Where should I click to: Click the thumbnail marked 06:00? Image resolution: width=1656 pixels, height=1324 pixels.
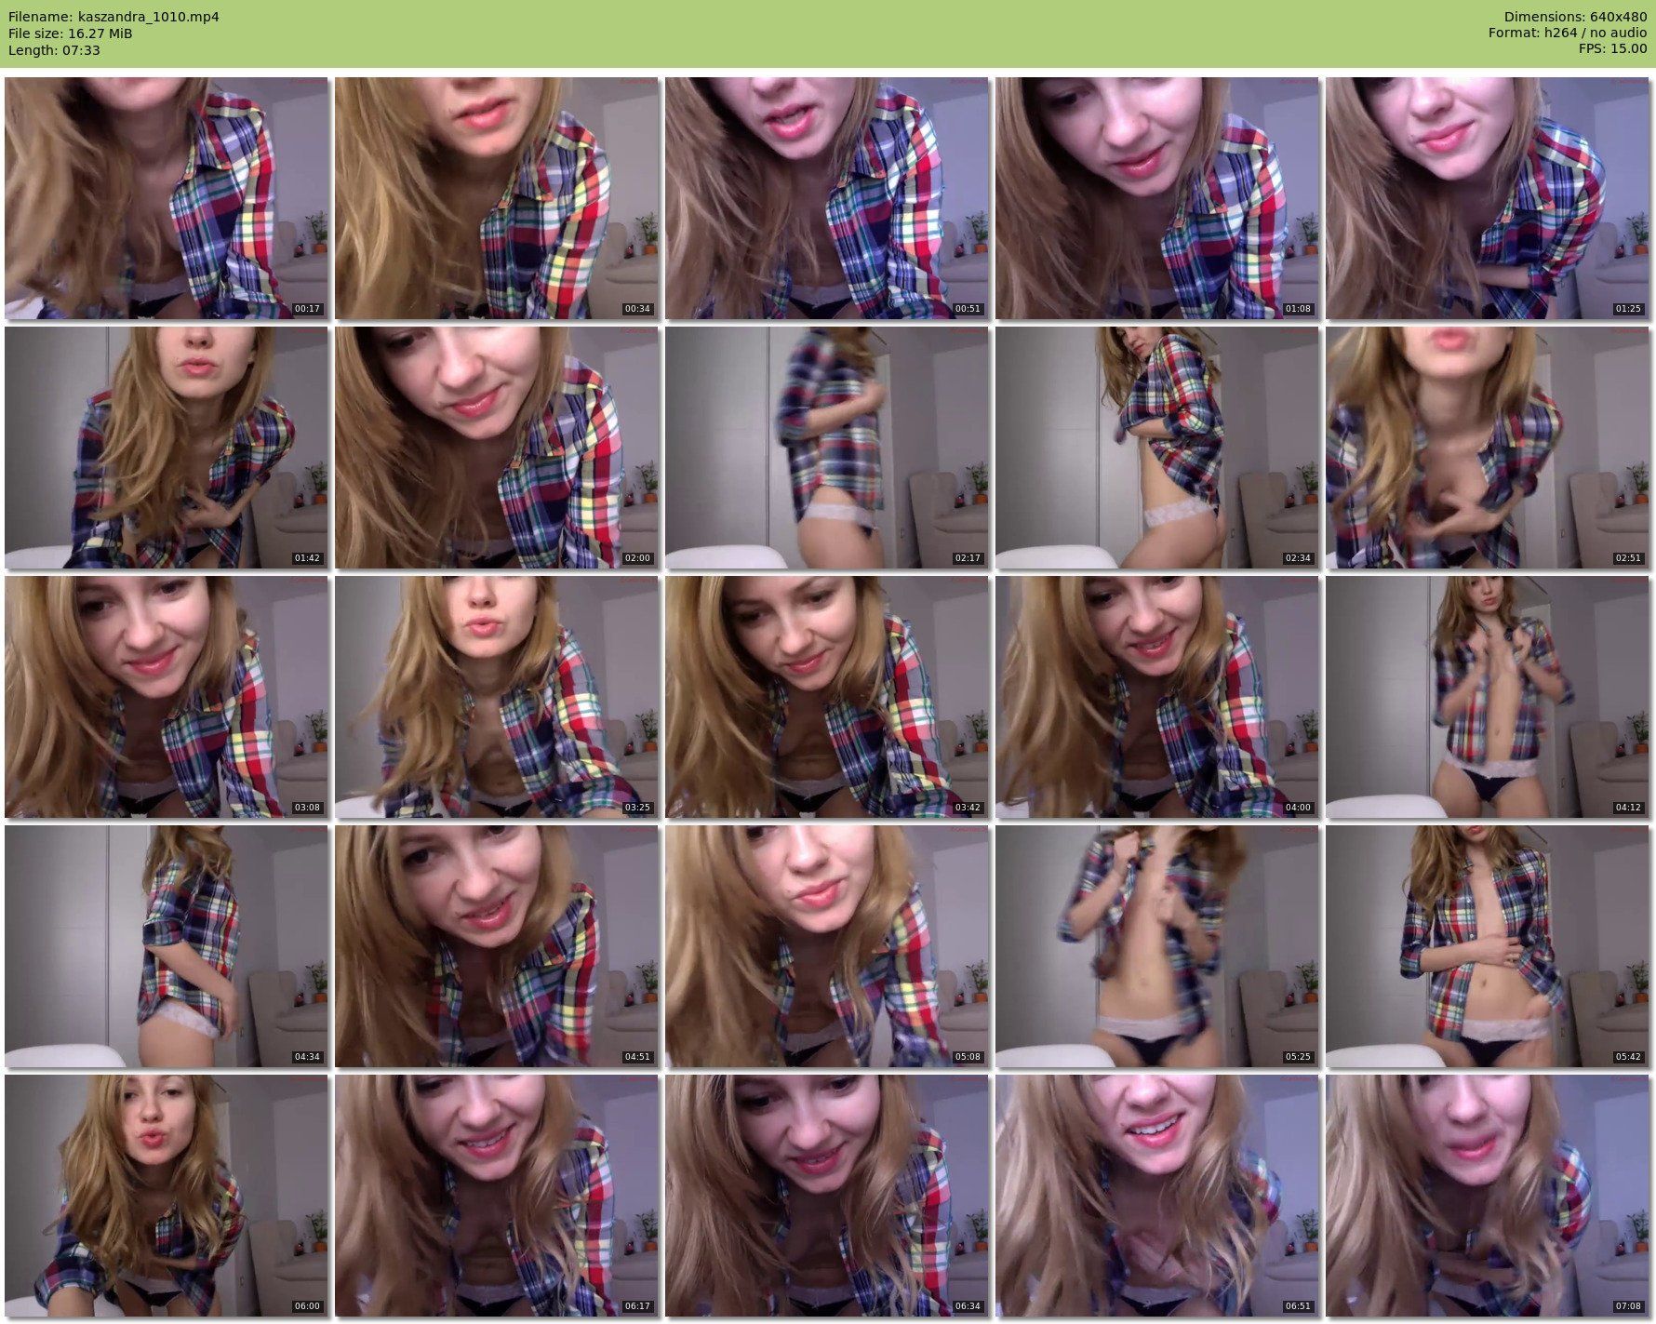(x=167, y=1196)
